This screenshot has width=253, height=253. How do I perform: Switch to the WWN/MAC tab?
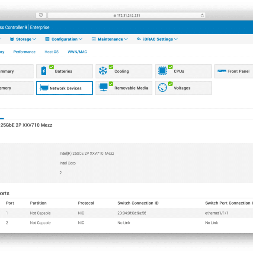(77, 52)
